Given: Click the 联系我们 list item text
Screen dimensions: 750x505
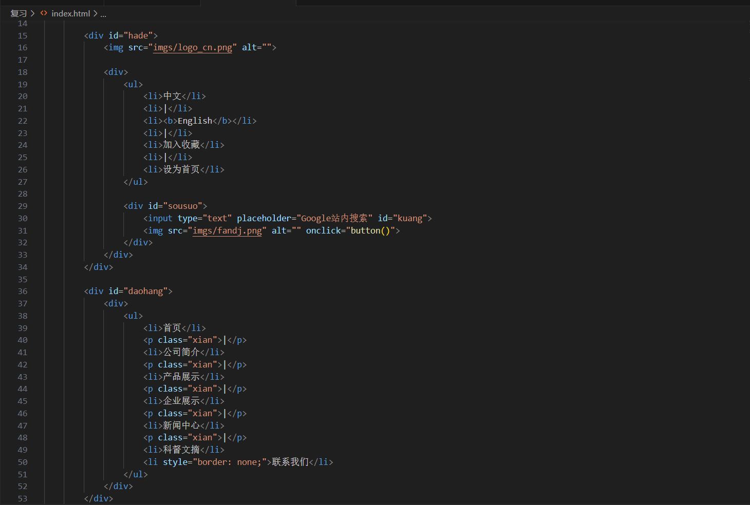Looking at the screenshot, I should (290, 462).
